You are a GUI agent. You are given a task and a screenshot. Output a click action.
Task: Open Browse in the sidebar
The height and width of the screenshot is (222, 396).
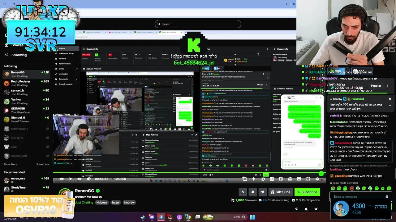[x=17, y=45]
